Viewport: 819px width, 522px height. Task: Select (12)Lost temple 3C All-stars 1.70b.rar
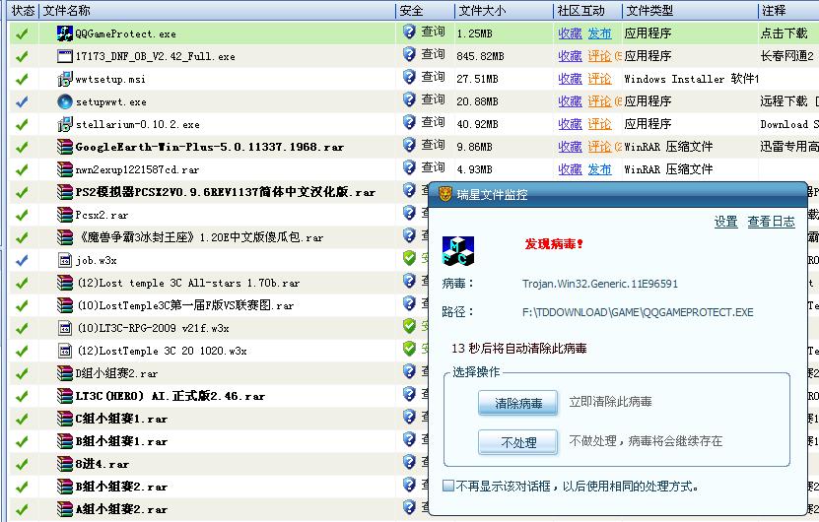188,283
